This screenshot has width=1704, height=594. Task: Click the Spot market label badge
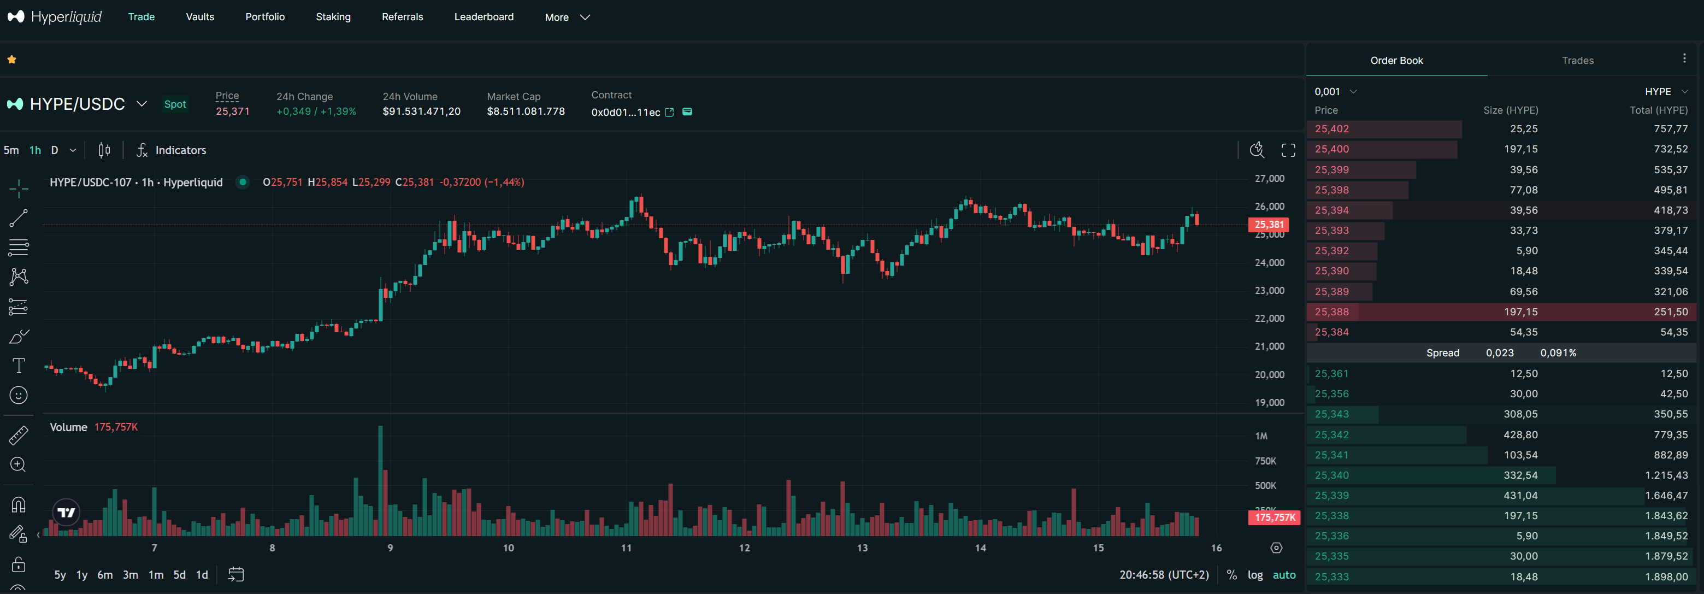[x=175, y=104]
